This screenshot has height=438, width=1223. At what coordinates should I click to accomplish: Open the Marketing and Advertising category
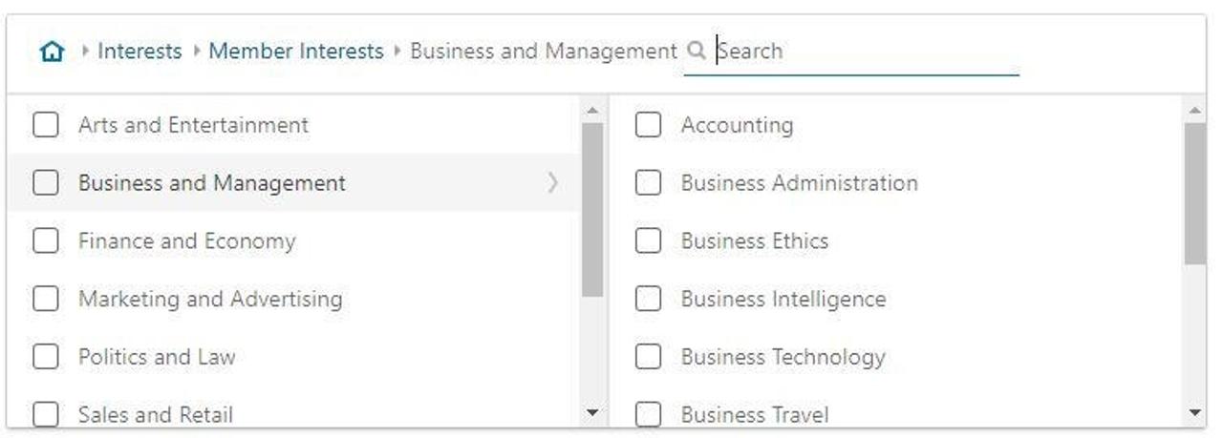(x=209, y=300)
